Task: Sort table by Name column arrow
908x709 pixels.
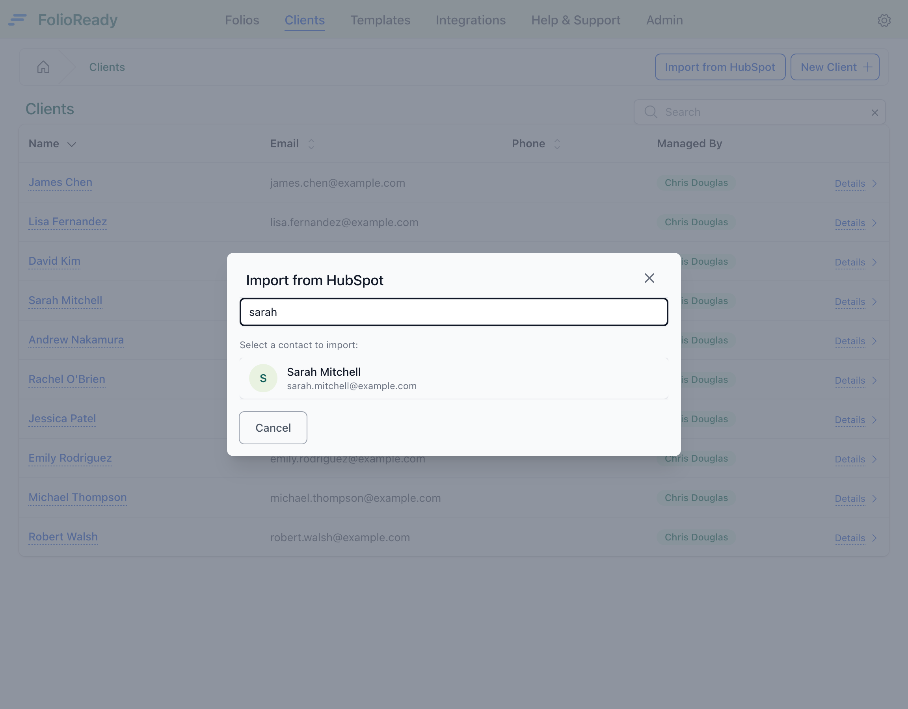Action: coord(71,144)
